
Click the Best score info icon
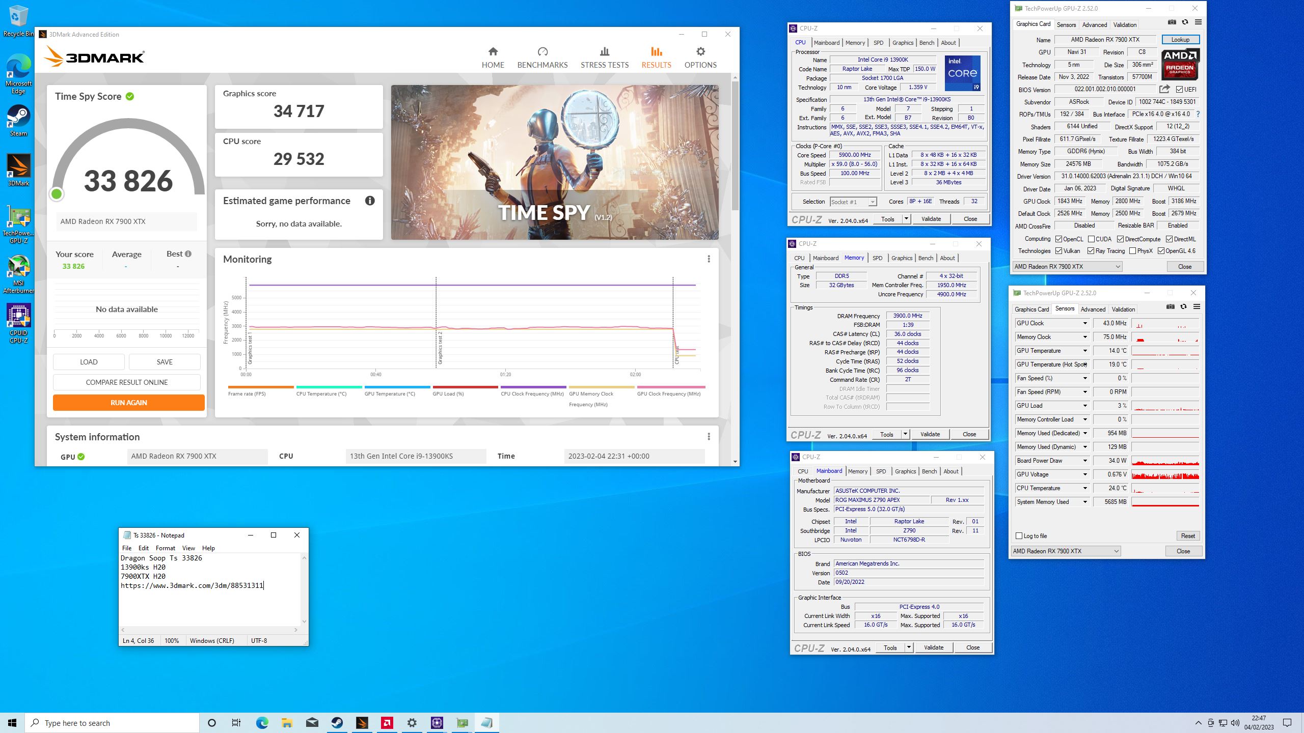tap(188, 253)
